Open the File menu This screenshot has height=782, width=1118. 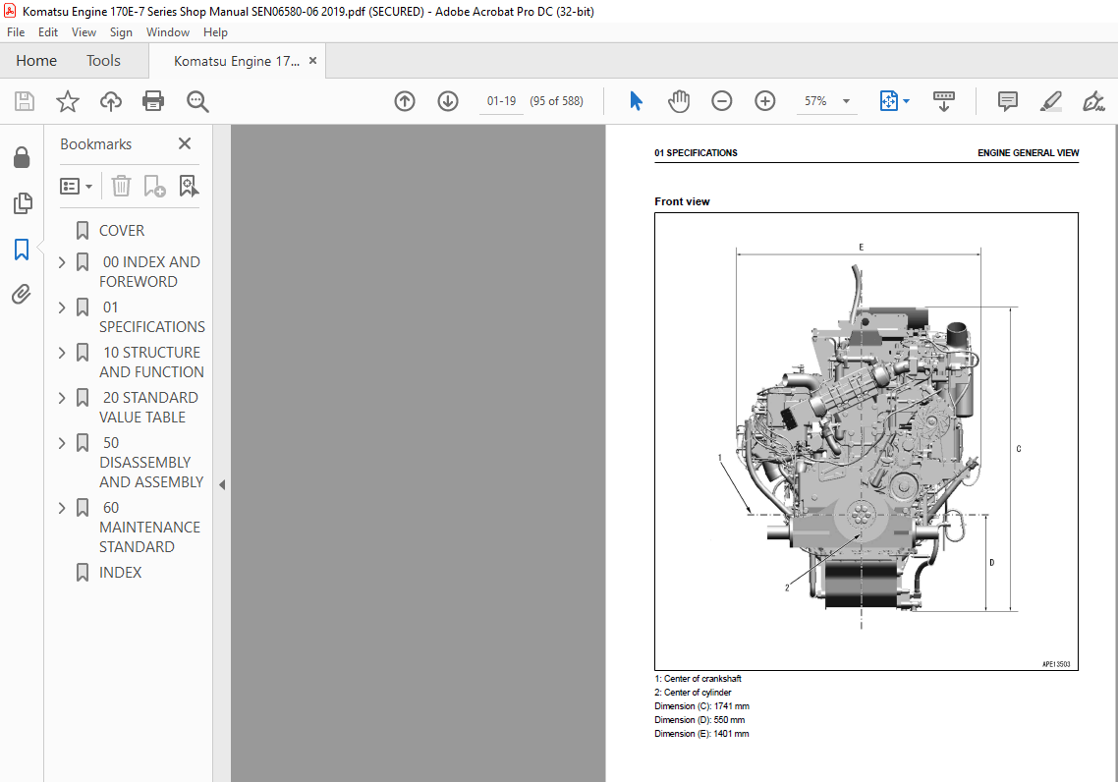tap(16, 32)
